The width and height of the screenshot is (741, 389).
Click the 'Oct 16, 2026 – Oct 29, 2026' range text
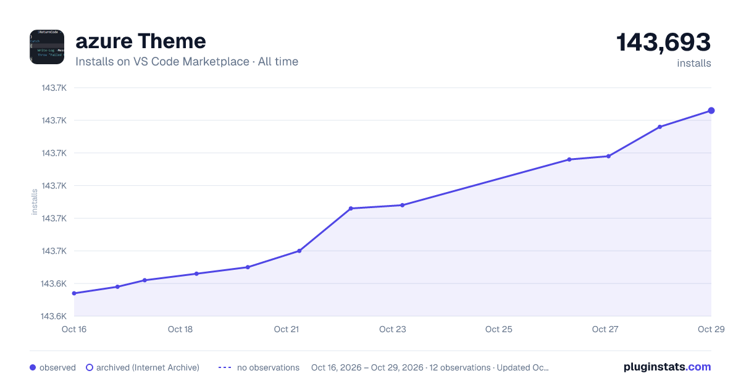coord(367,367)
